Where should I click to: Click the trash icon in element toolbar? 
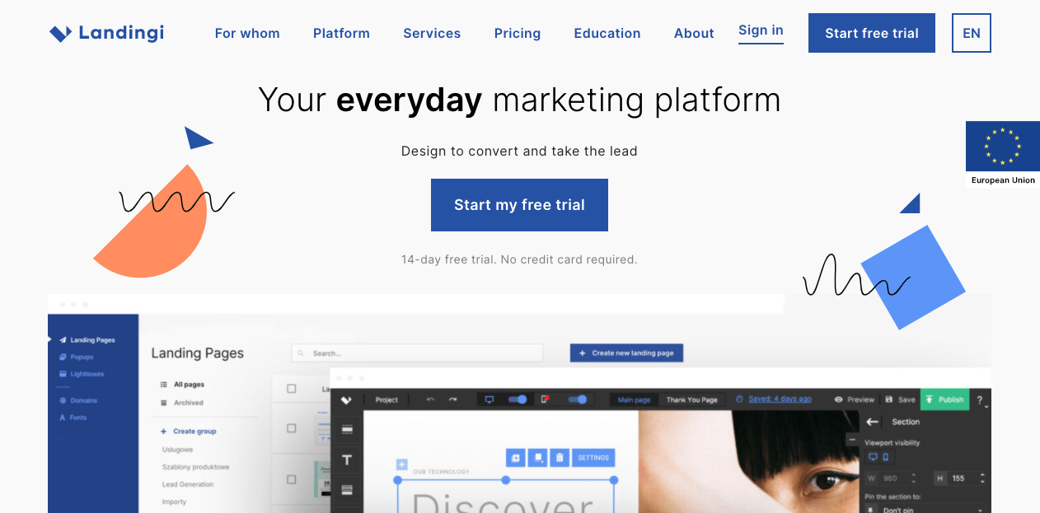559,458
